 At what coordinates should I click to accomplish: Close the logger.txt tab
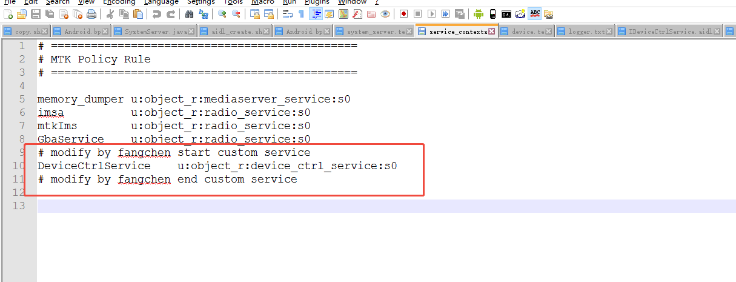(610, 32)
